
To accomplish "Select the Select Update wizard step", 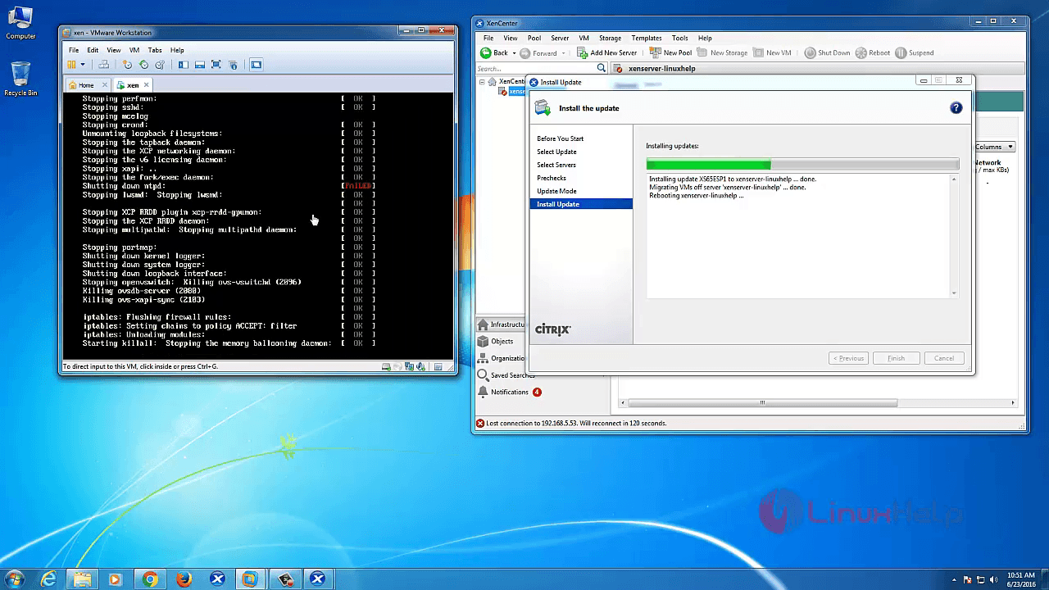I will tap(556, 152).
